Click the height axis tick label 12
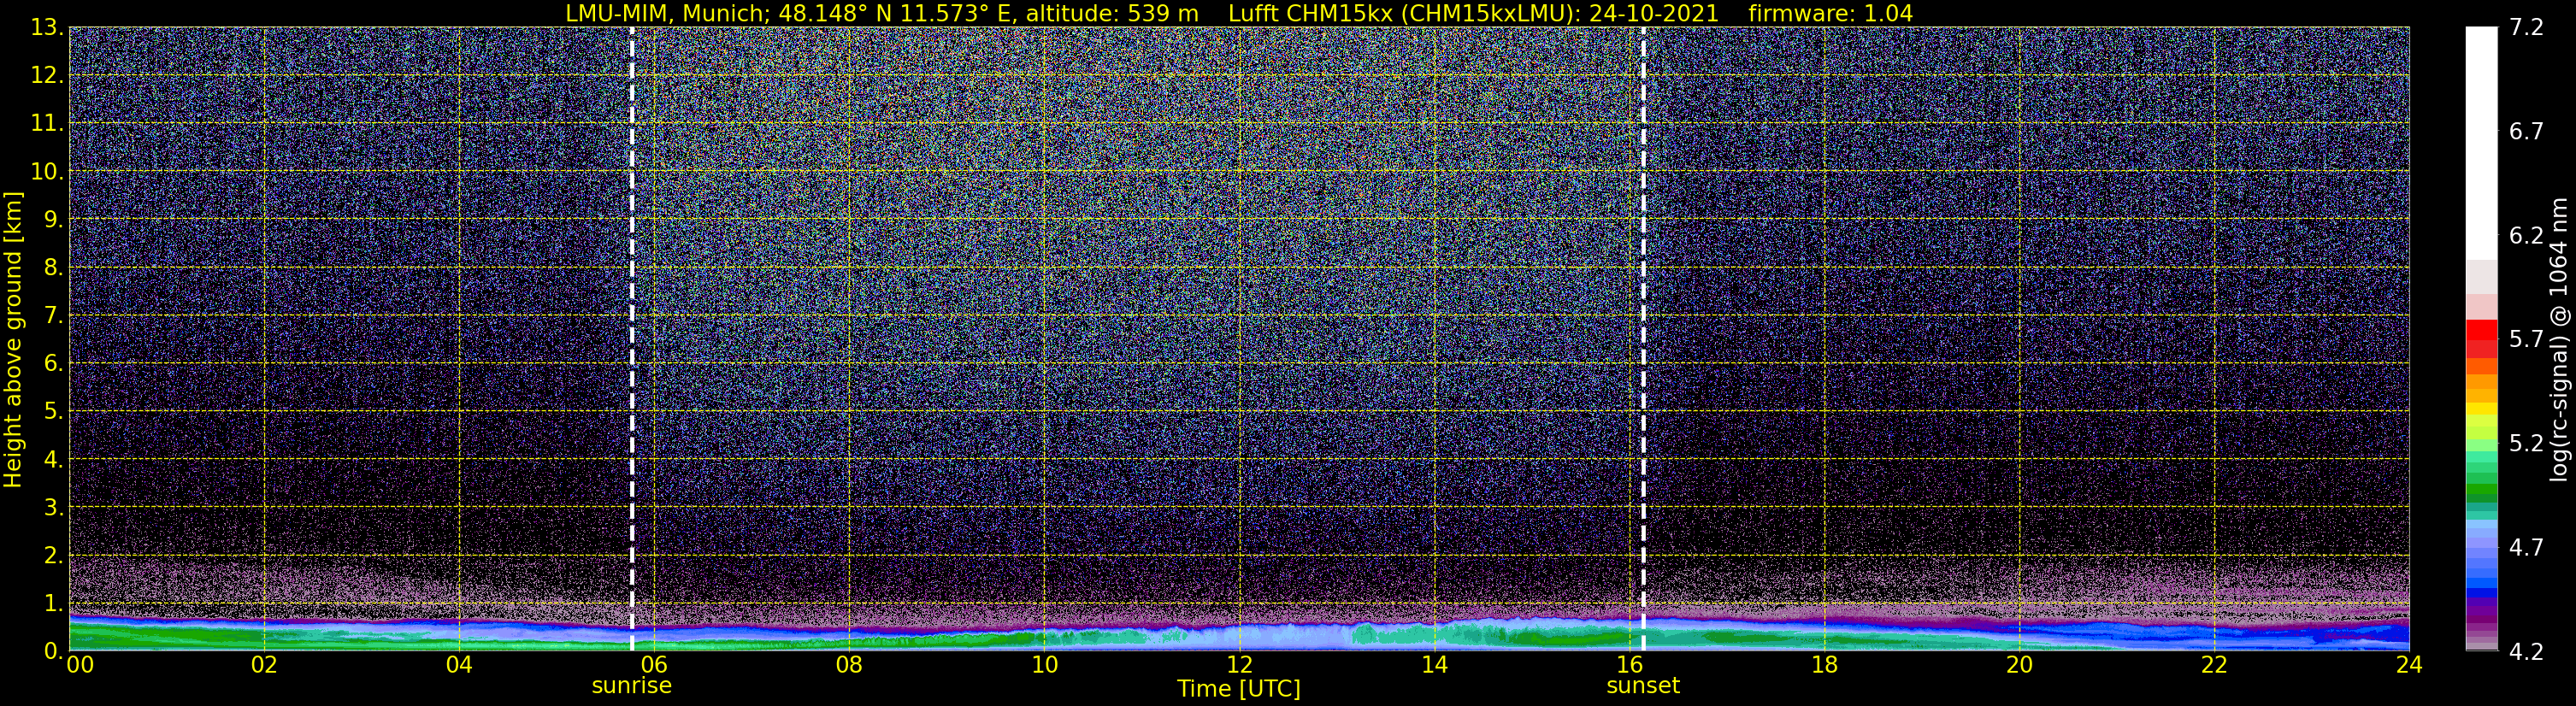 coord(46,76)
